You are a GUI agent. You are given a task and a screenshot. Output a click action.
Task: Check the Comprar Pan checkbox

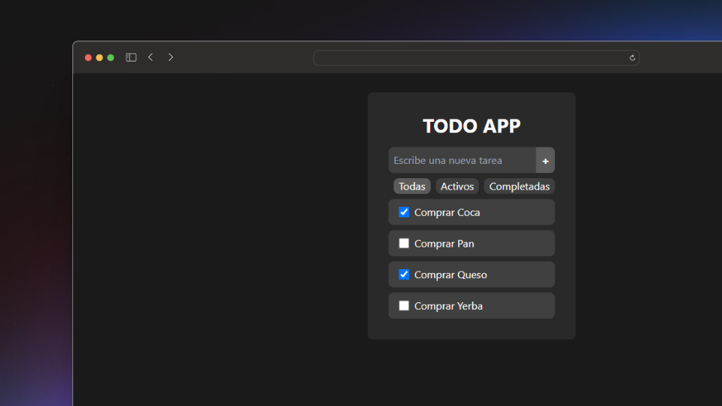click(404, 243)
